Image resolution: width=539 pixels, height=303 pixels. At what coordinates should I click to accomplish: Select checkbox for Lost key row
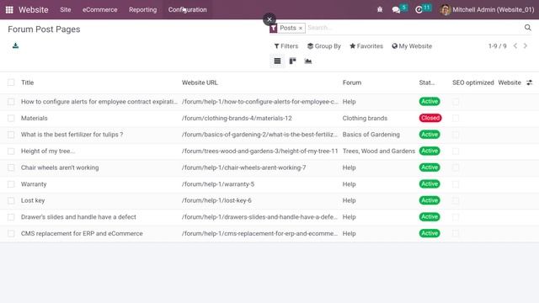coord(11,200)
